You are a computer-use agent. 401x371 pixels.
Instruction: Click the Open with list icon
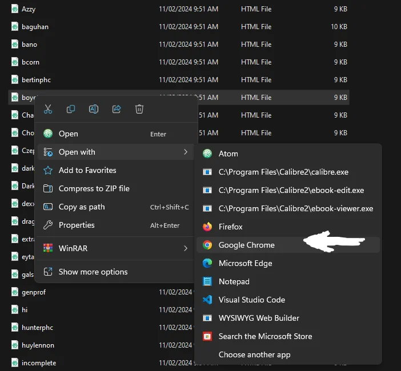(x=48, y=152)
